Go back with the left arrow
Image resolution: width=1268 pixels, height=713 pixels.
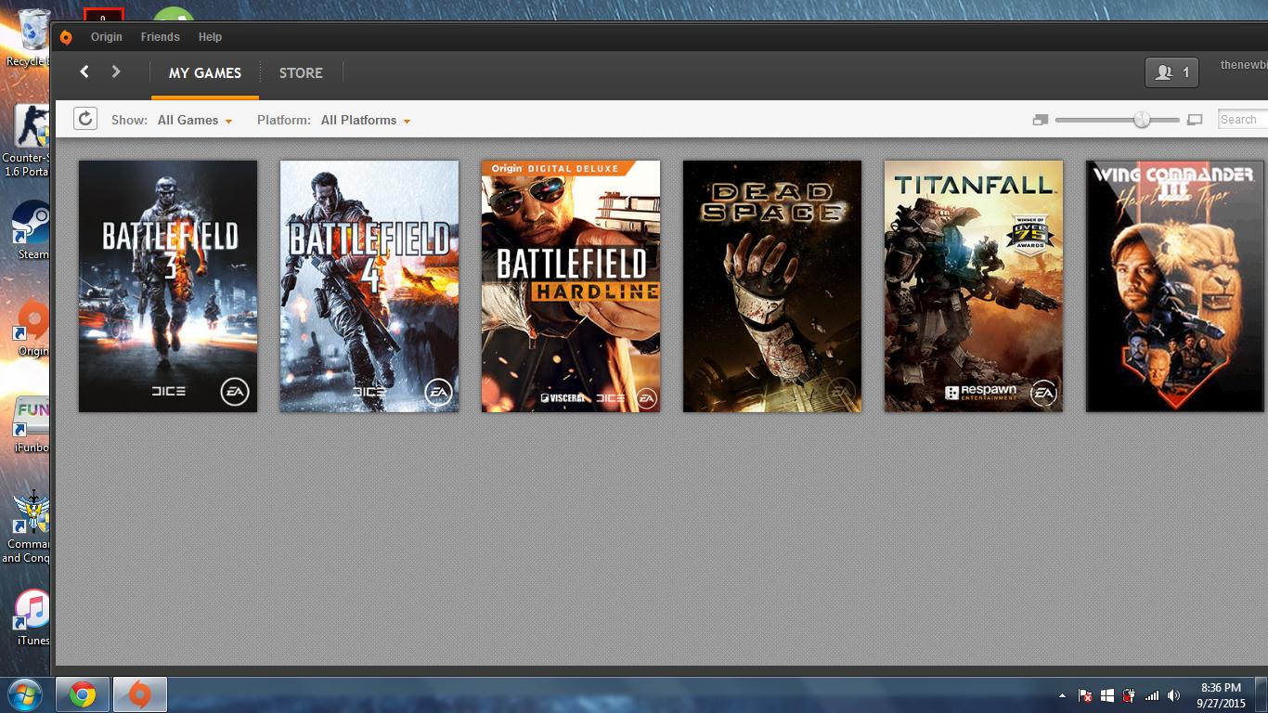coord(84,71)
